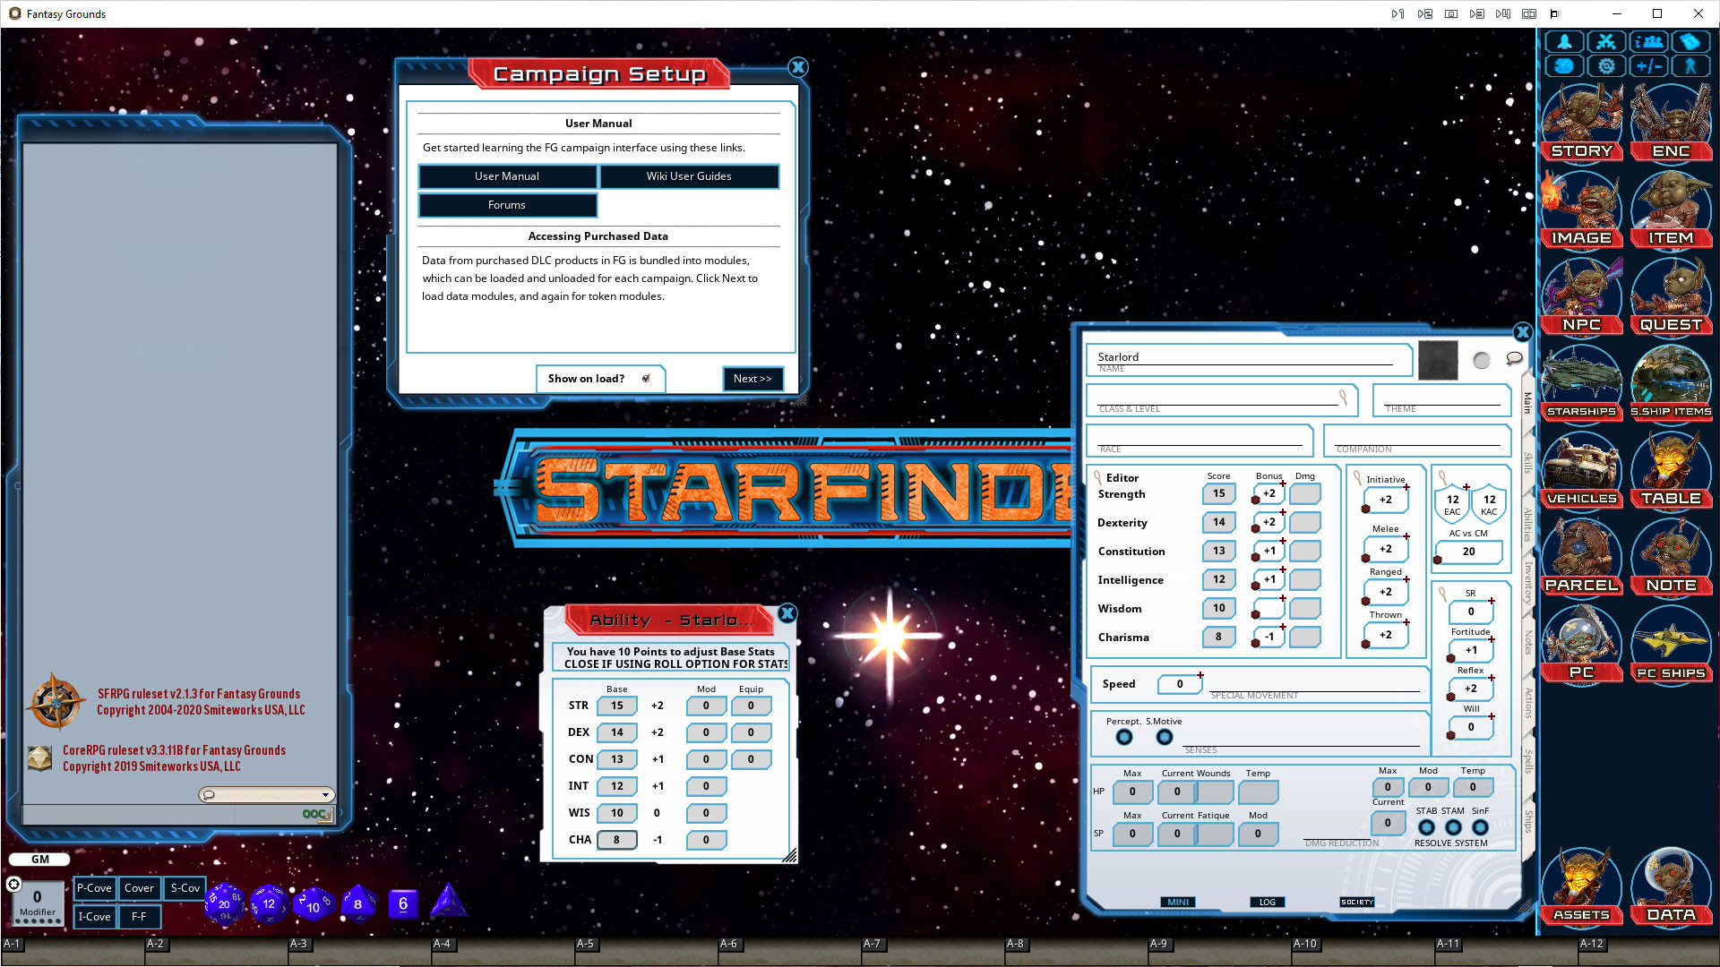Adjust the dice Modifier dial

click(x=37, y=897)
